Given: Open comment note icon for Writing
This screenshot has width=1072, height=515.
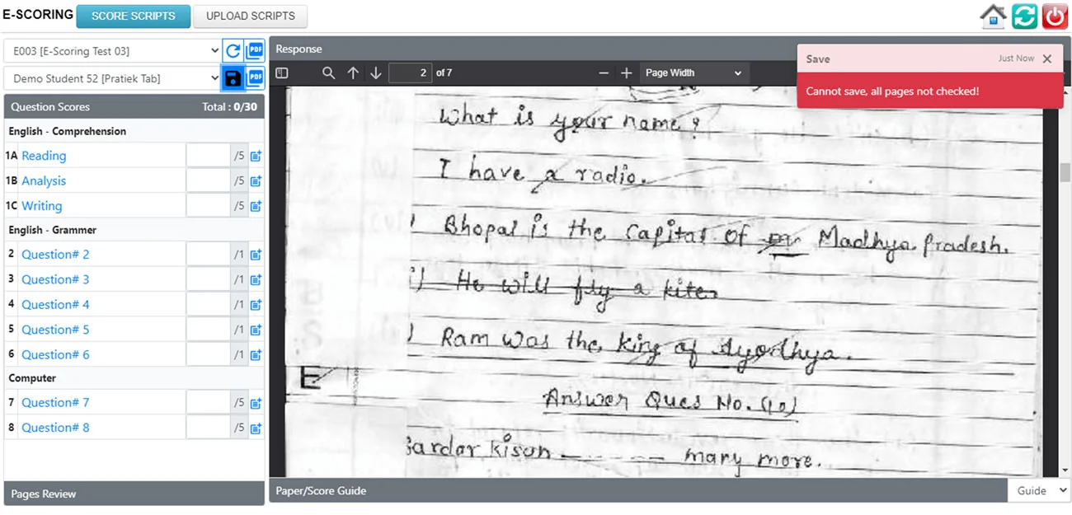Looking at the screenshot, I should 256,206.
